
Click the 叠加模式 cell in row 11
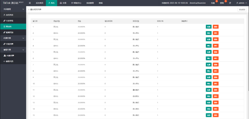coord(136,90)
